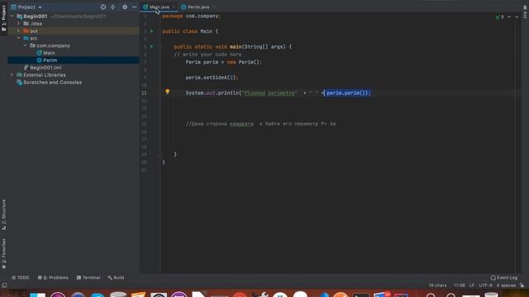Image resolution: width=529 pixels, height=297 pixels.
Task: Open Project panel settings gear
Action: 125,7
